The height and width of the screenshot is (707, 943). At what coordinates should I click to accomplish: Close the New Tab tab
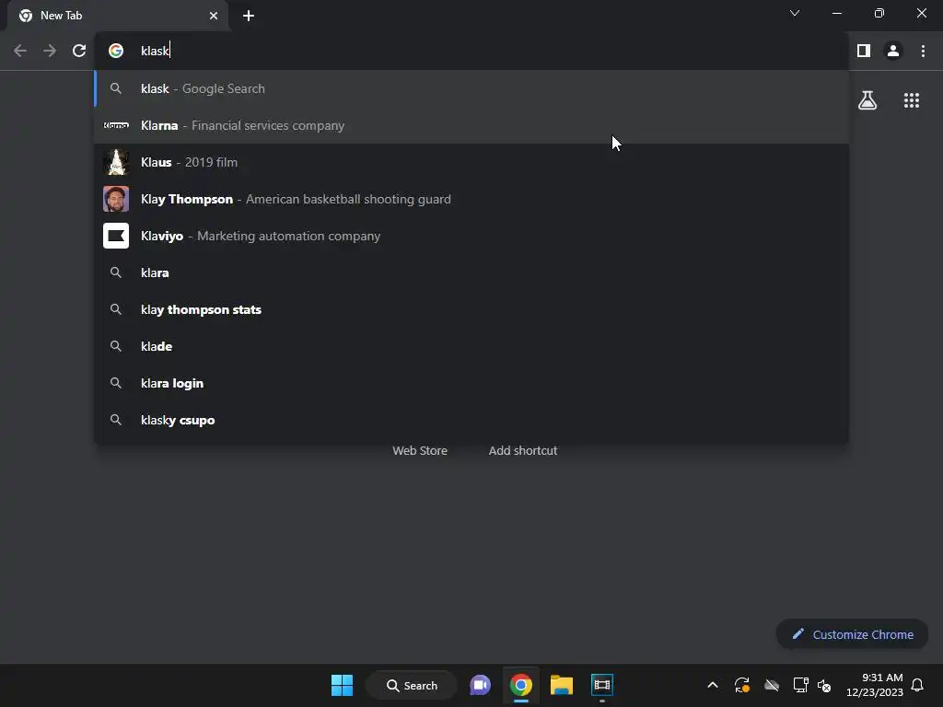(214, 16)
